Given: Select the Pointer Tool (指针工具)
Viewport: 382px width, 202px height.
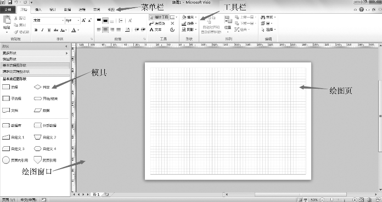Looking at the screenshot, I should (159, 18).
